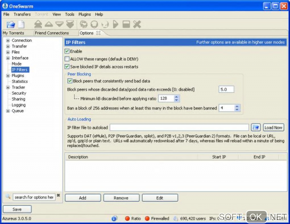Image resolution: width=290 pixels, height=224 pixels.
Task: Open the View menu
Action: [57, 14]
